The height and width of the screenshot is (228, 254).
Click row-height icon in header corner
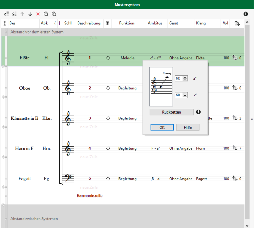point(5,23)
